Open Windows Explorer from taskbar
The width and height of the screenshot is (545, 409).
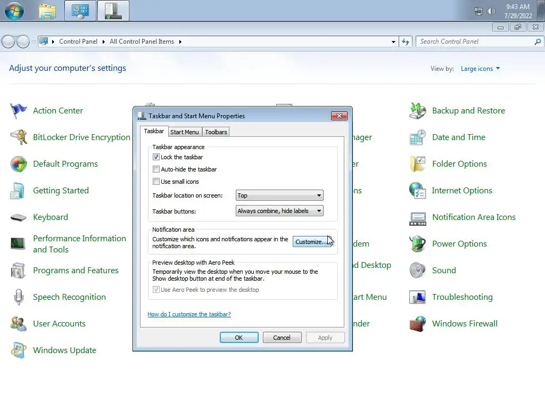click(x=47, y=11)
